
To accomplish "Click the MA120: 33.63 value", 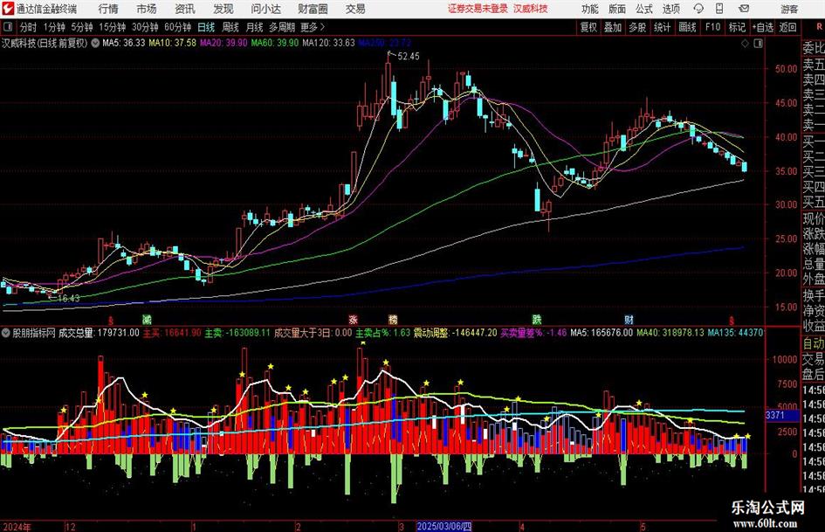I will tap(328, 43).
